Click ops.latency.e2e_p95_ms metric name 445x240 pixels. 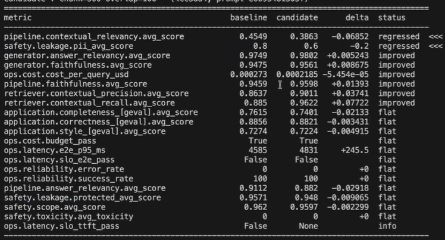pos(55,150)
